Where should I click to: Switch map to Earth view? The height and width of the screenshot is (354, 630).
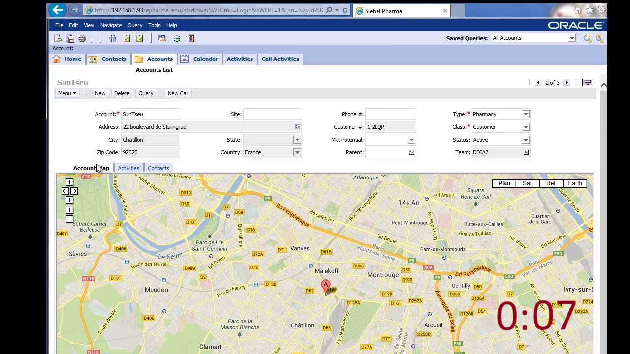(x=575, y=183)
